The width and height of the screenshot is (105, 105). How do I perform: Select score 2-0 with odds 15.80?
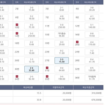(x=31, y=9)
